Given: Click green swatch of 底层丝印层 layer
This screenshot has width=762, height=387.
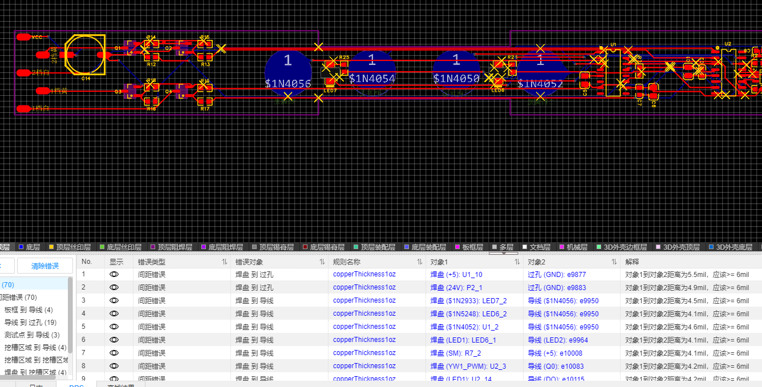Looking at the screenshot, I should tap(102, 247).
